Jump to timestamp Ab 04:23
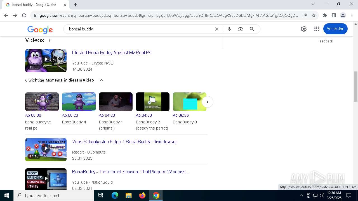The image size is (358, 201). click(107, 115)
